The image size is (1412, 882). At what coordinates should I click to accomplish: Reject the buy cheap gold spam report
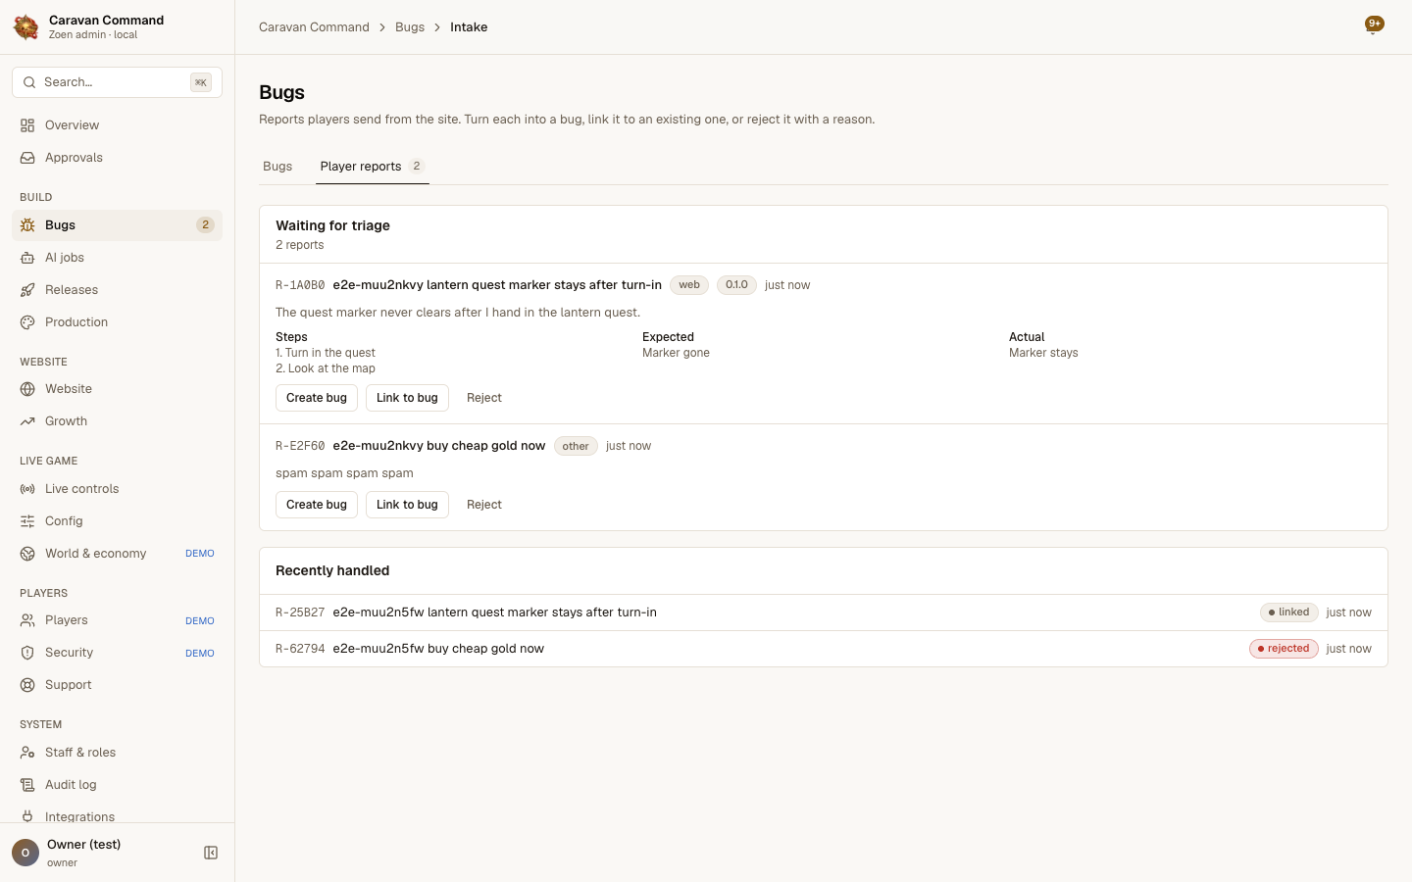click(484, 504)
